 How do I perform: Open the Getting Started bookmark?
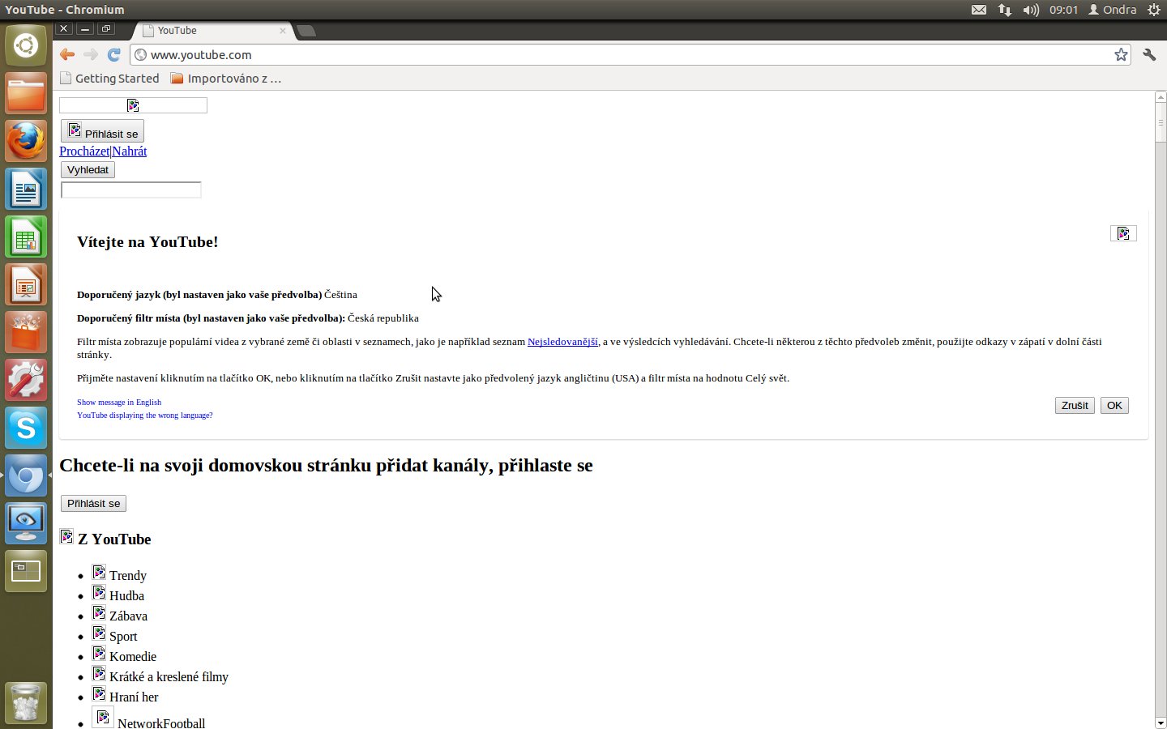click(109, 79)
